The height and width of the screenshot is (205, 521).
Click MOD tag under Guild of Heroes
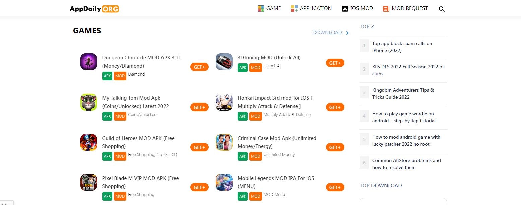[x=120, y=156]
